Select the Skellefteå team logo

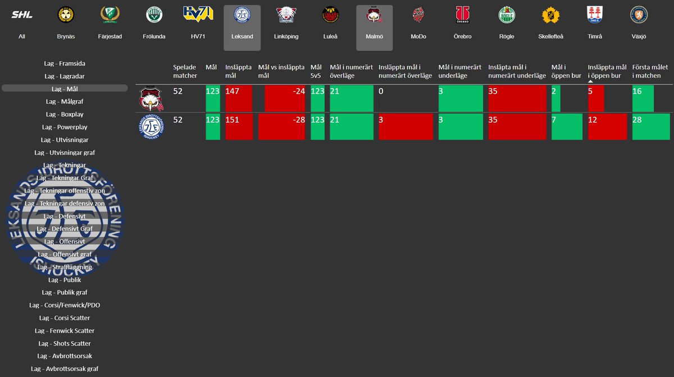click(x=550, y=15)
